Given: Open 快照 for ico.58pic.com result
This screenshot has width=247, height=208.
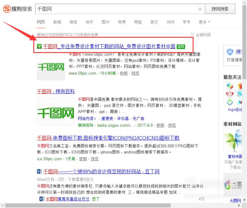Looking at the screenshot, I should [x=83, y=159].
